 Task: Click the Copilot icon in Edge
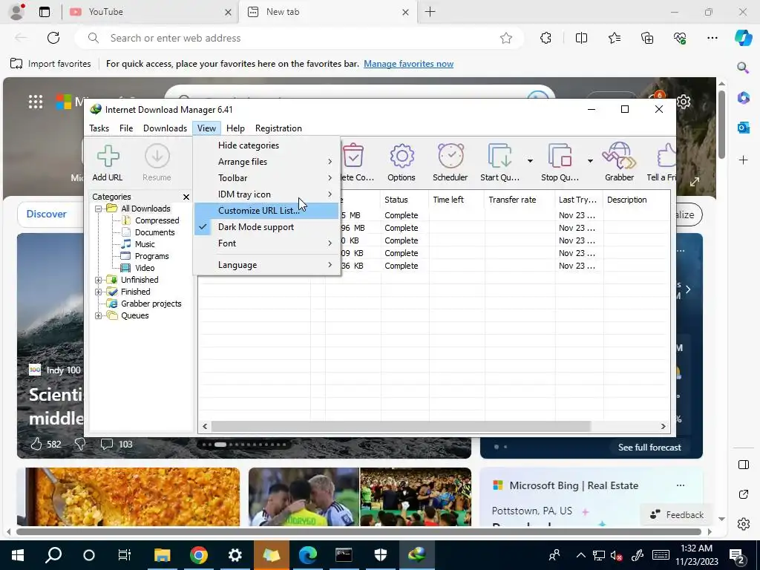743,38
